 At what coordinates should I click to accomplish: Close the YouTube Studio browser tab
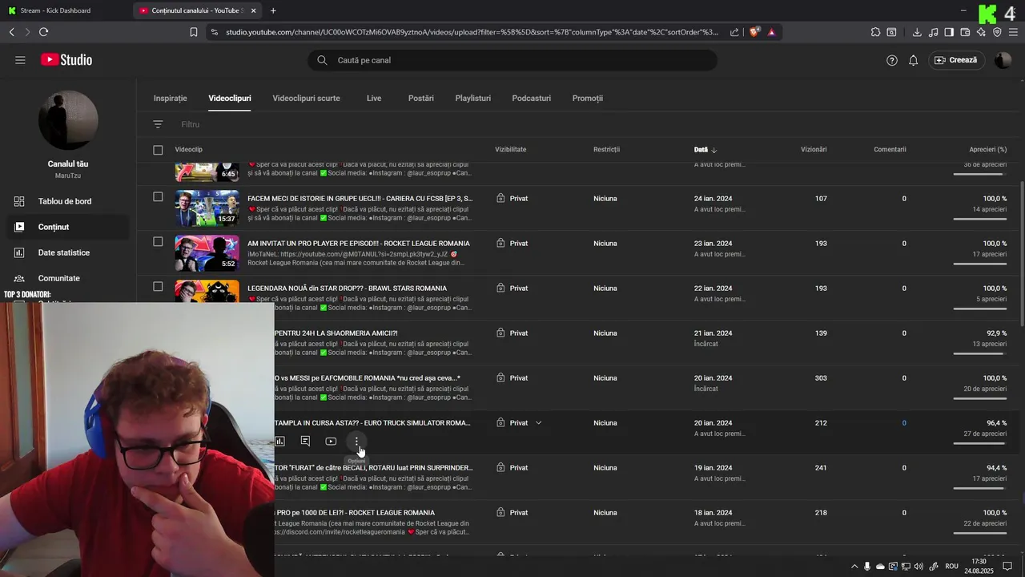(x=254, y=10)
